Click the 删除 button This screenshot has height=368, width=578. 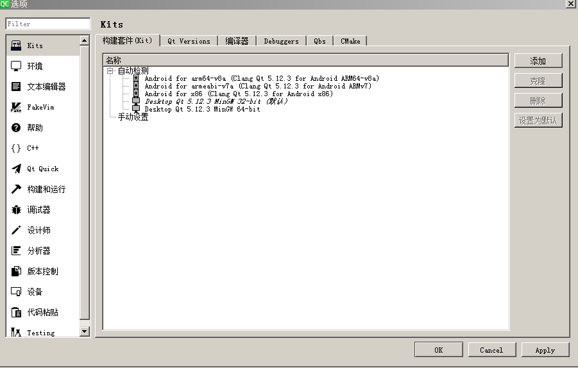[538, 101]
